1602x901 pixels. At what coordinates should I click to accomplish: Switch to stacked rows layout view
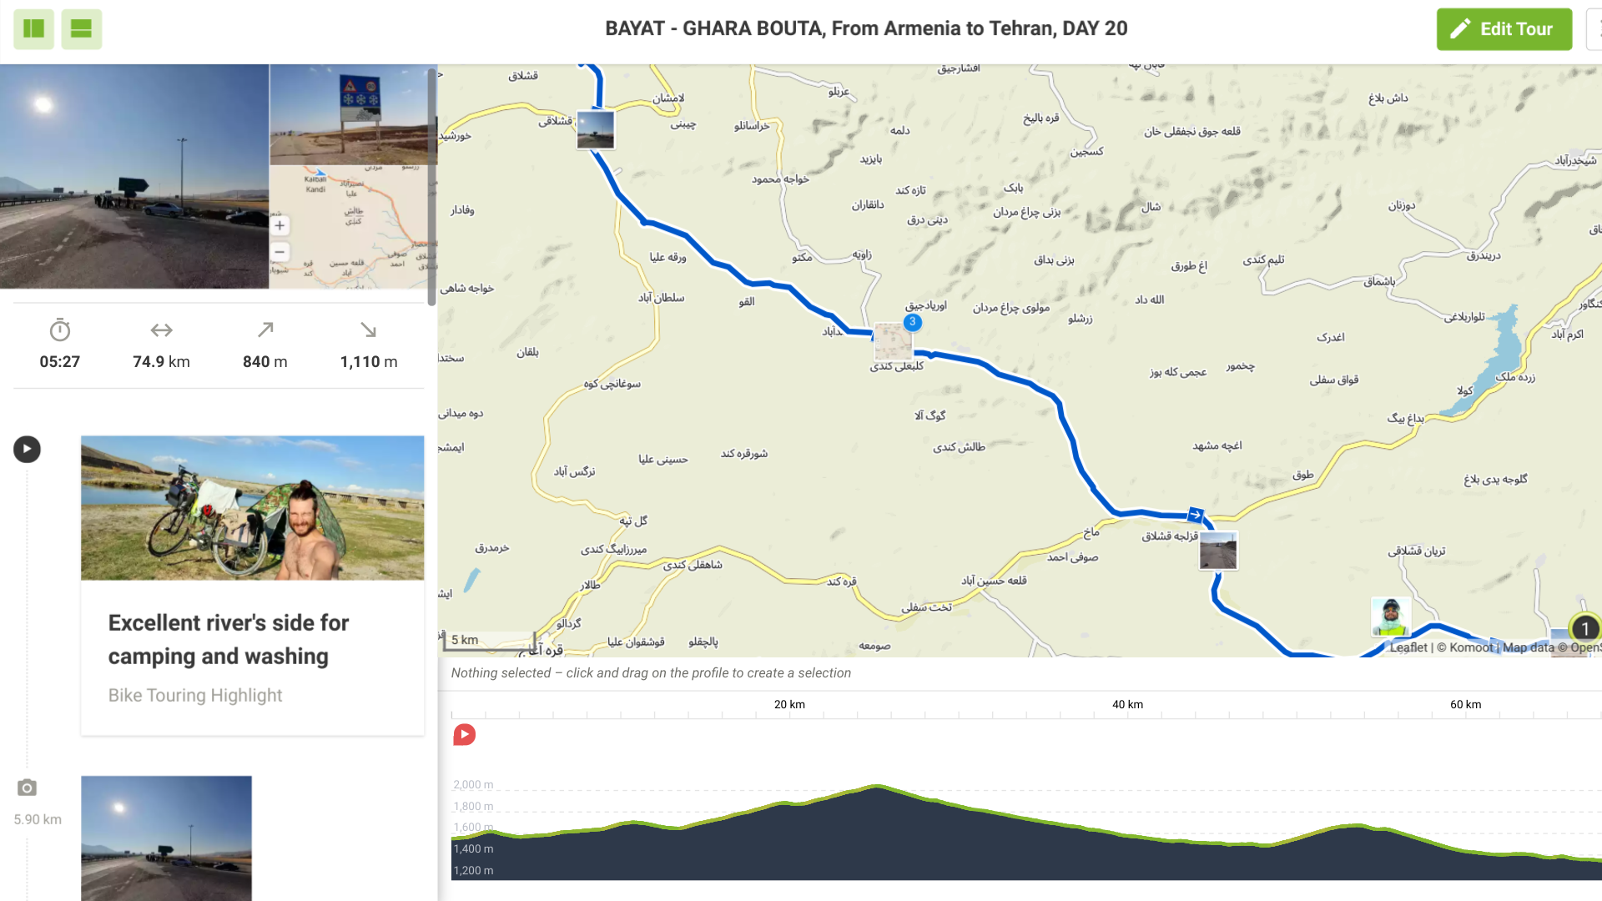(81, 29)
